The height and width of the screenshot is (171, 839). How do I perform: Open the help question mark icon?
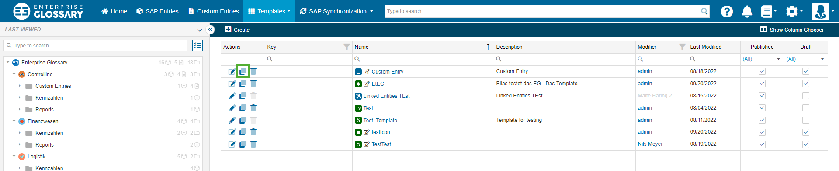727,11
